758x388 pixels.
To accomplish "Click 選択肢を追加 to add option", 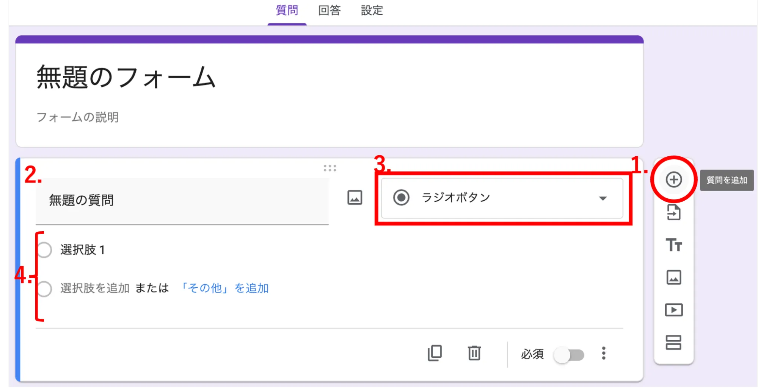I will 95,288.
